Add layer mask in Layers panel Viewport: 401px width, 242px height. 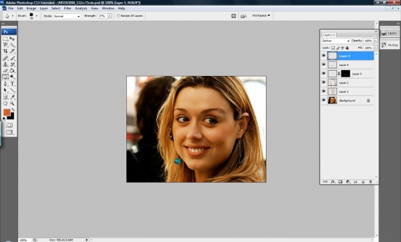tap(340, 182)
